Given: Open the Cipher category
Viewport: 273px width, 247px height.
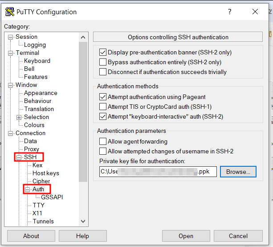Looking at the screenshot, I should pyautogui.click(x=41, y=181).
